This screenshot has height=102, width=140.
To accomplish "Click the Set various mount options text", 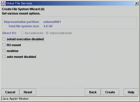I will pyautogui.click(x=21, y=14).
